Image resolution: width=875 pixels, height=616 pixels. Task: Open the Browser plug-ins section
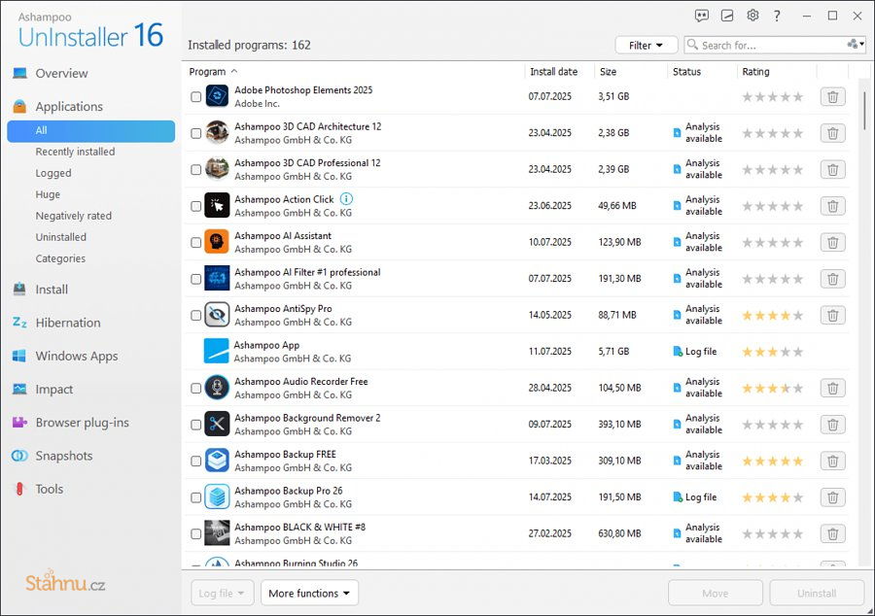tap(82, 423)
